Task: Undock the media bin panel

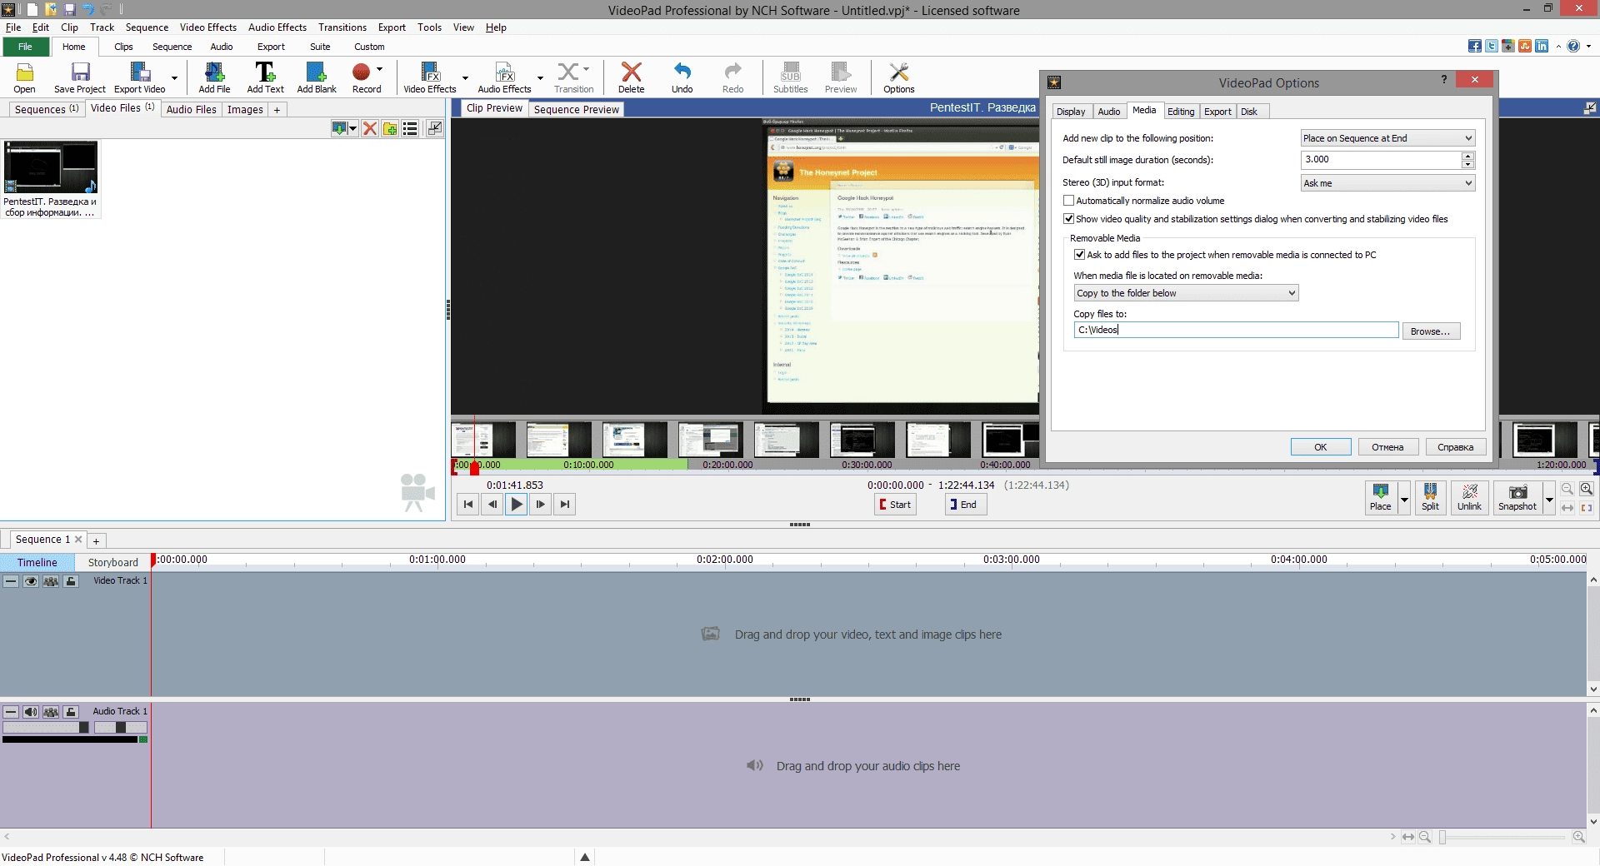Action: [x=434, y=128]
